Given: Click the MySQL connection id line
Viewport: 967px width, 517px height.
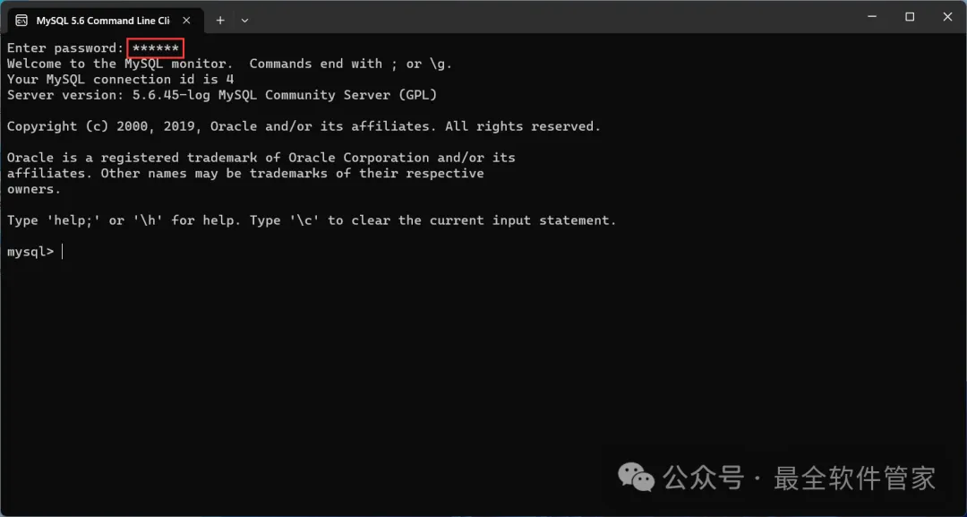Looking at the screenshot, I should click(120, 79).
